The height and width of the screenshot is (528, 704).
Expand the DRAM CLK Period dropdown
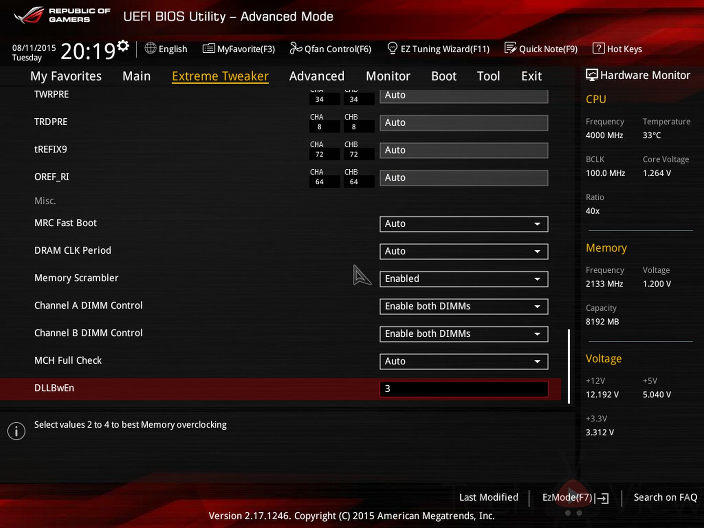(x=463, y=251)
